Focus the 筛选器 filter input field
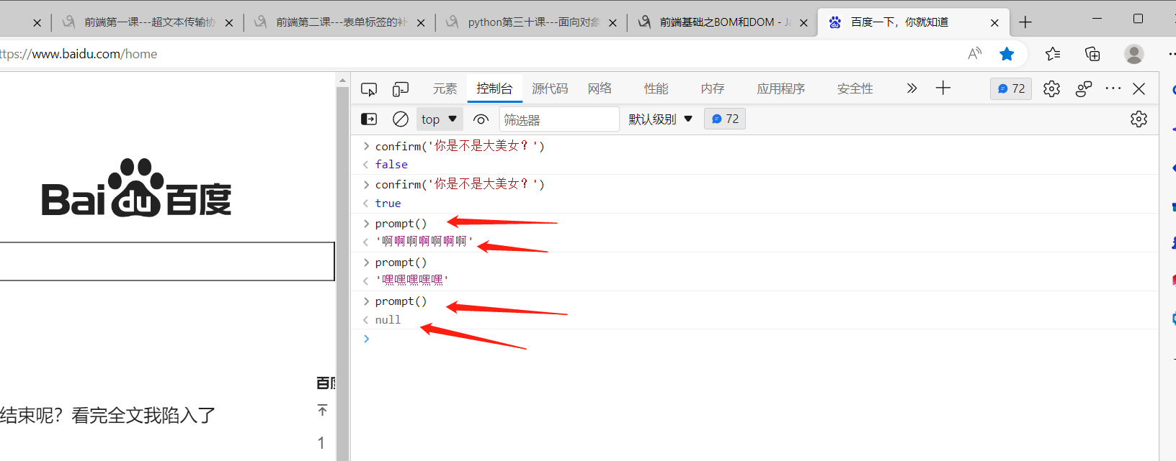The height and width of the screenshot is (461, 1176). 559,119
